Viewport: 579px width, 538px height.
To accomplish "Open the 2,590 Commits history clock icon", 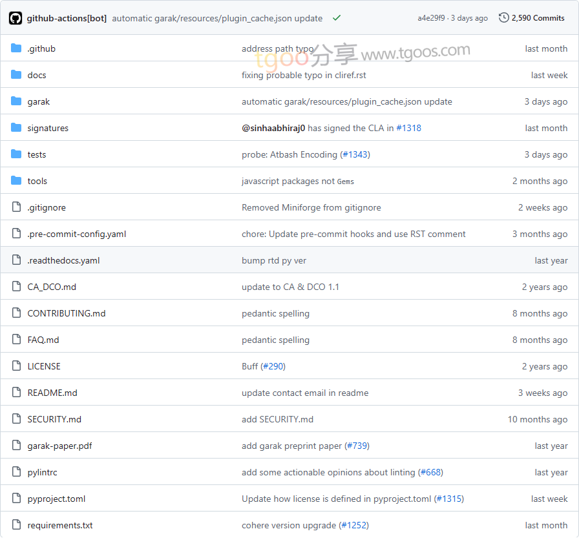I will click(x=503, y=17).
